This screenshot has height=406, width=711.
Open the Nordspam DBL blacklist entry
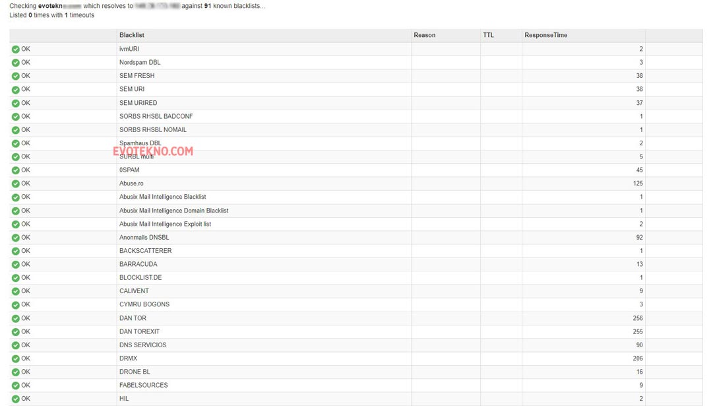click(140, 62)
